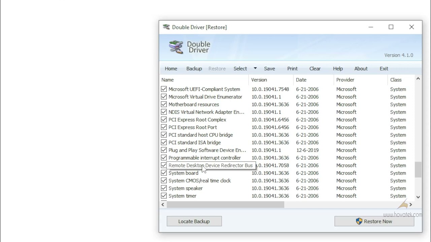Close the Double Driver window
431x242 pixels.
tap(411, 27)
